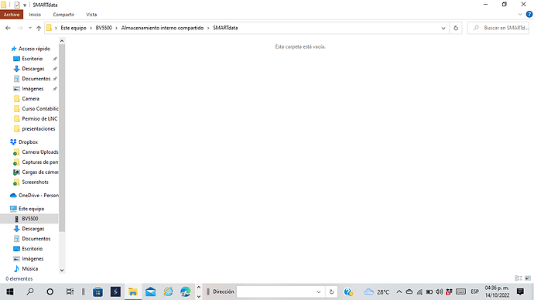534x300 pixels.
Task: Go up one folder level
Action: point(39,28)
